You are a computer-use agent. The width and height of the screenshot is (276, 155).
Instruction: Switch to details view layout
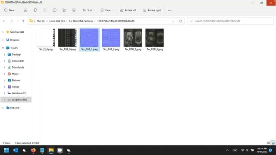[268, 143]
